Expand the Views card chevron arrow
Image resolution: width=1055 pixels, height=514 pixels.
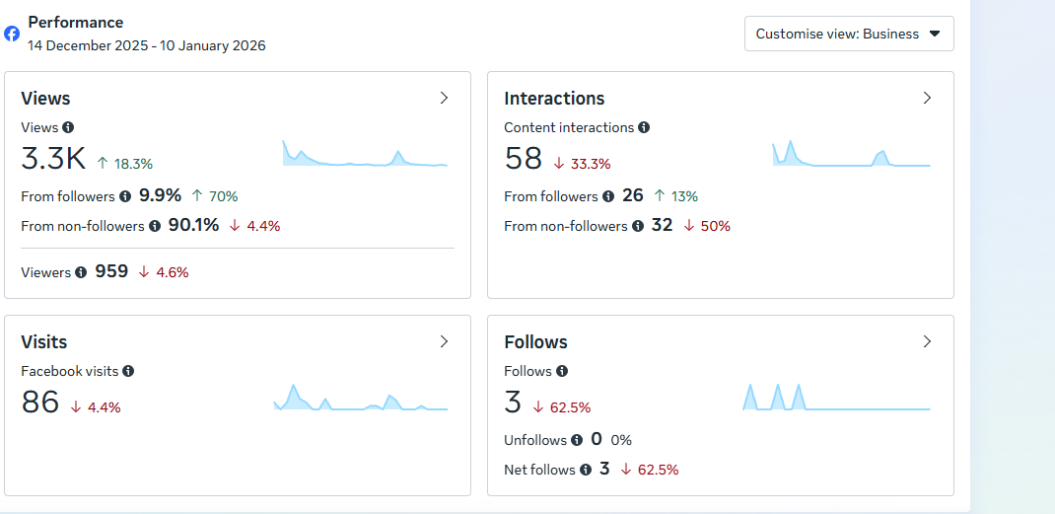(444, 98)
